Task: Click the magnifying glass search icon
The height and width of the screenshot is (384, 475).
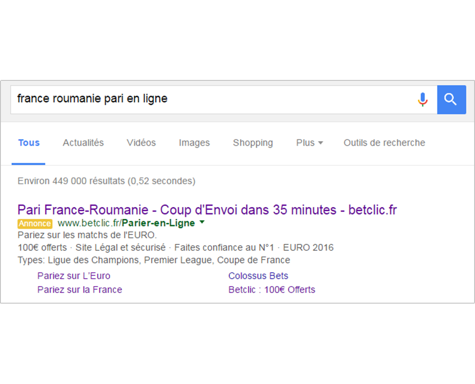Action: point(451,100)
